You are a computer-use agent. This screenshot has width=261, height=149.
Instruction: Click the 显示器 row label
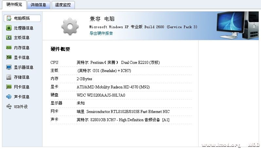point(57,103)
